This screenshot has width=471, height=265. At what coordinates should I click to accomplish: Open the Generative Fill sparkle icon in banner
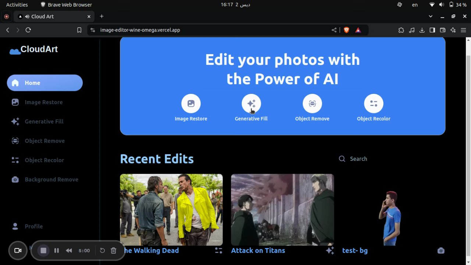[251, 103]
